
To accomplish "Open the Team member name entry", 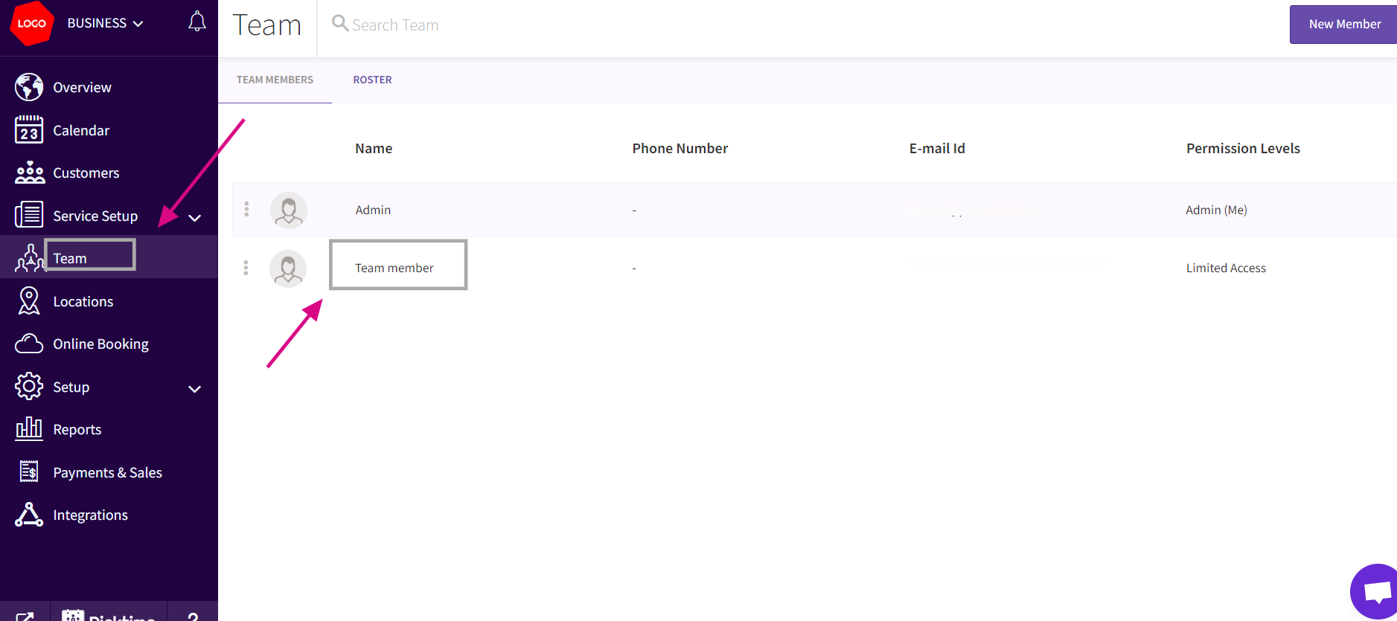I will point(394,268).
